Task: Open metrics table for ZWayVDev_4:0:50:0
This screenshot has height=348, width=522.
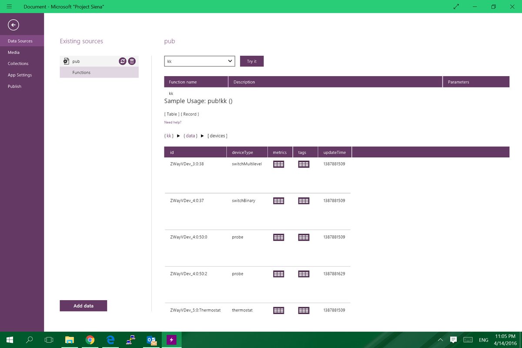Action: coord(278,237)
